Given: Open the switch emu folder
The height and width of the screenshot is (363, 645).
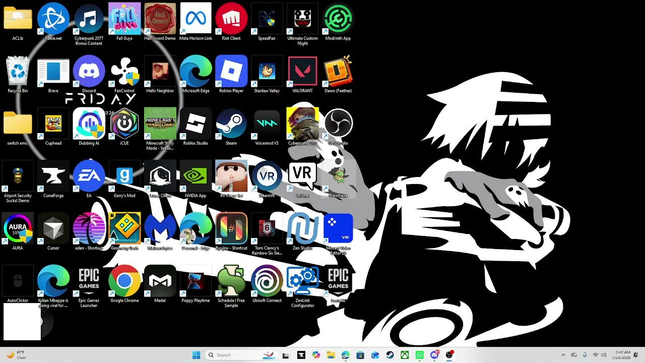Looking at the screenshot, I should click(18, 127).
